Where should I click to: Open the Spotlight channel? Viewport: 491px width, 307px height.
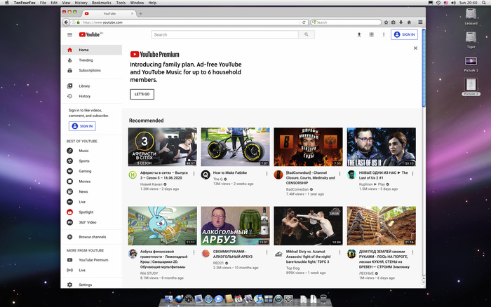(x=91, y=212)
